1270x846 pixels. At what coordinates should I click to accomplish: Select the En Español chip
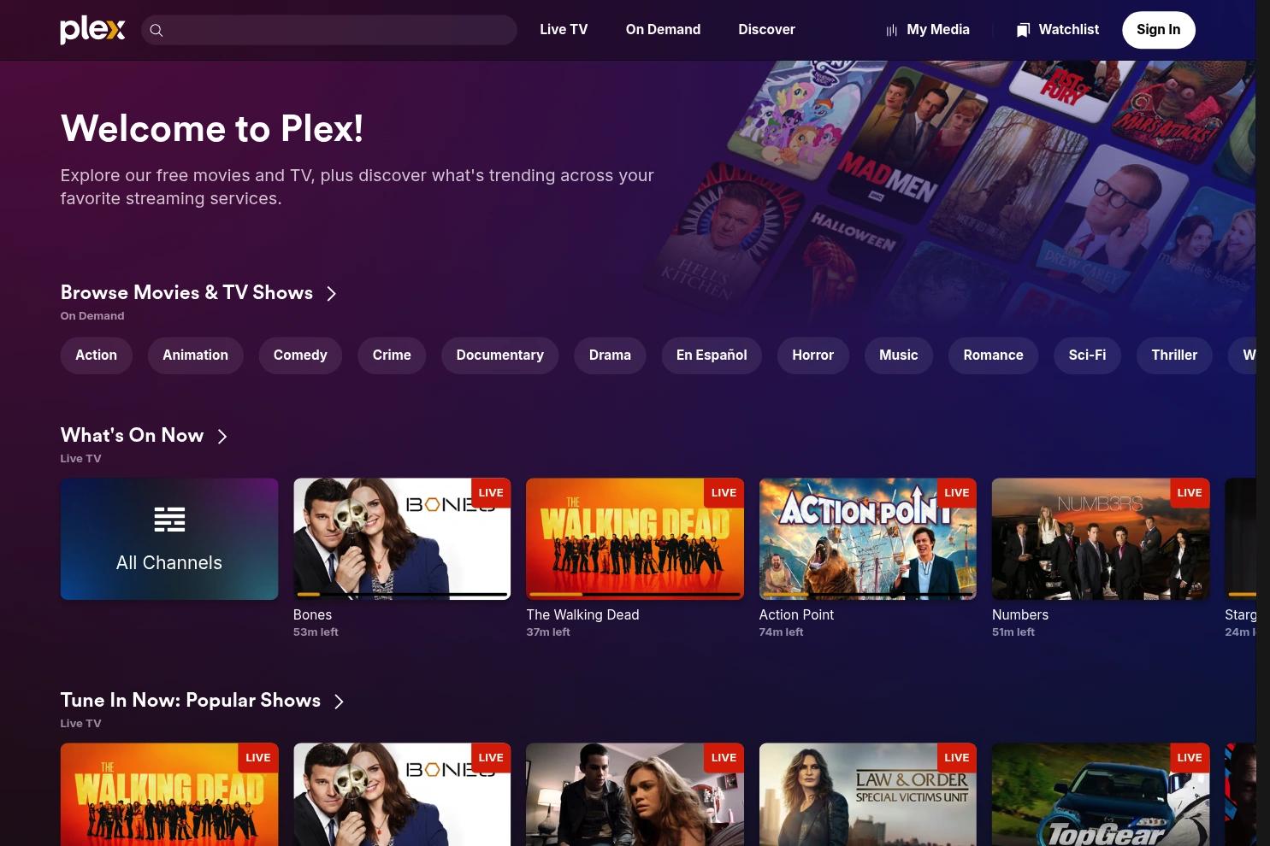(712, 355)
